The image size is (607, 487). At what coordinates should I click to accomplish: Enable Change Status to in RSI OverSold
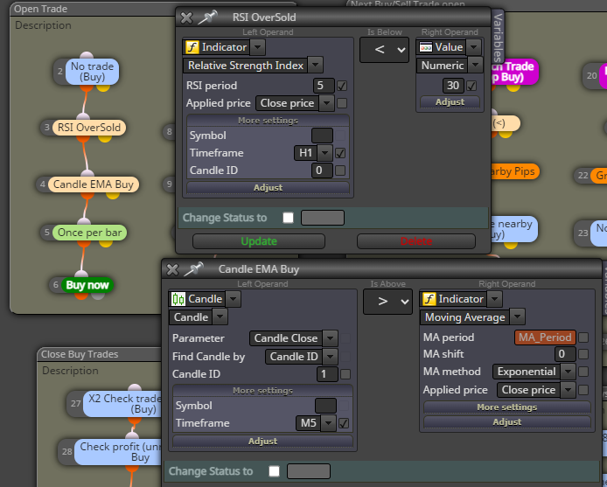pyautogui.click(x=288, y=218)
